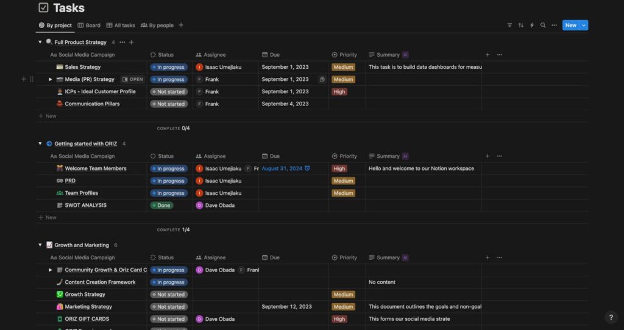
Task: Click the Not started status of Communication Pillars
Action: coord(169,104)
